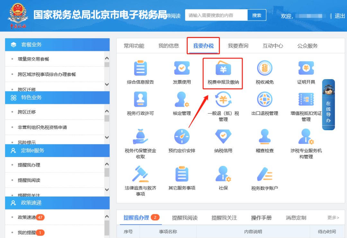Switch to the 公众服务 tab
This screenshot has height=238, width=347.
click(x=307, y=46)
